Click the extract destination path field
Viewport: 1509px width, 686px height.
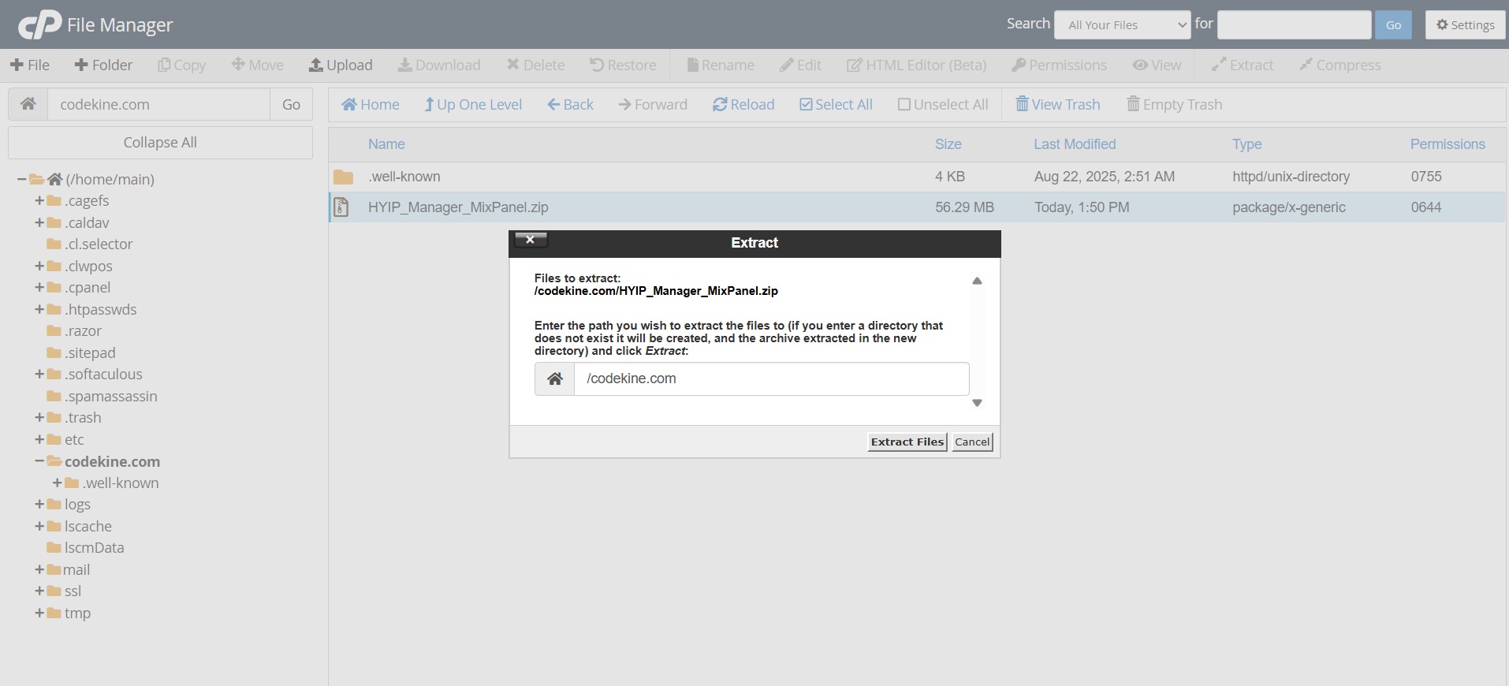(771, 378)
